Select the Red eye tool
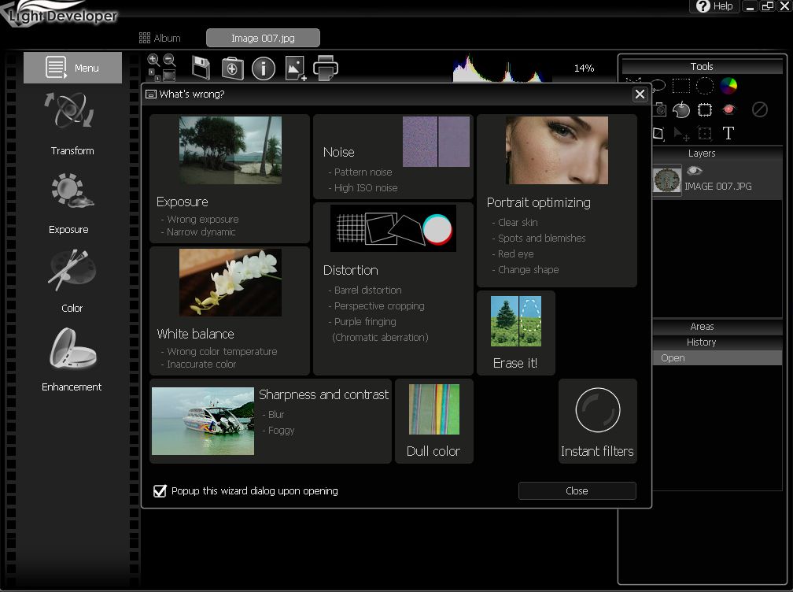 coord(728,110)
